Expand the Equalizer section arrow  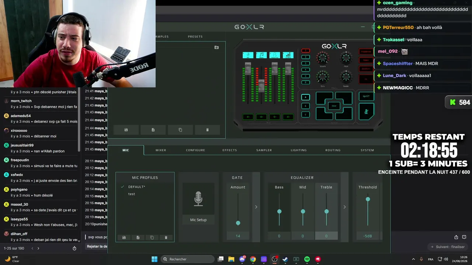(344, 207)
